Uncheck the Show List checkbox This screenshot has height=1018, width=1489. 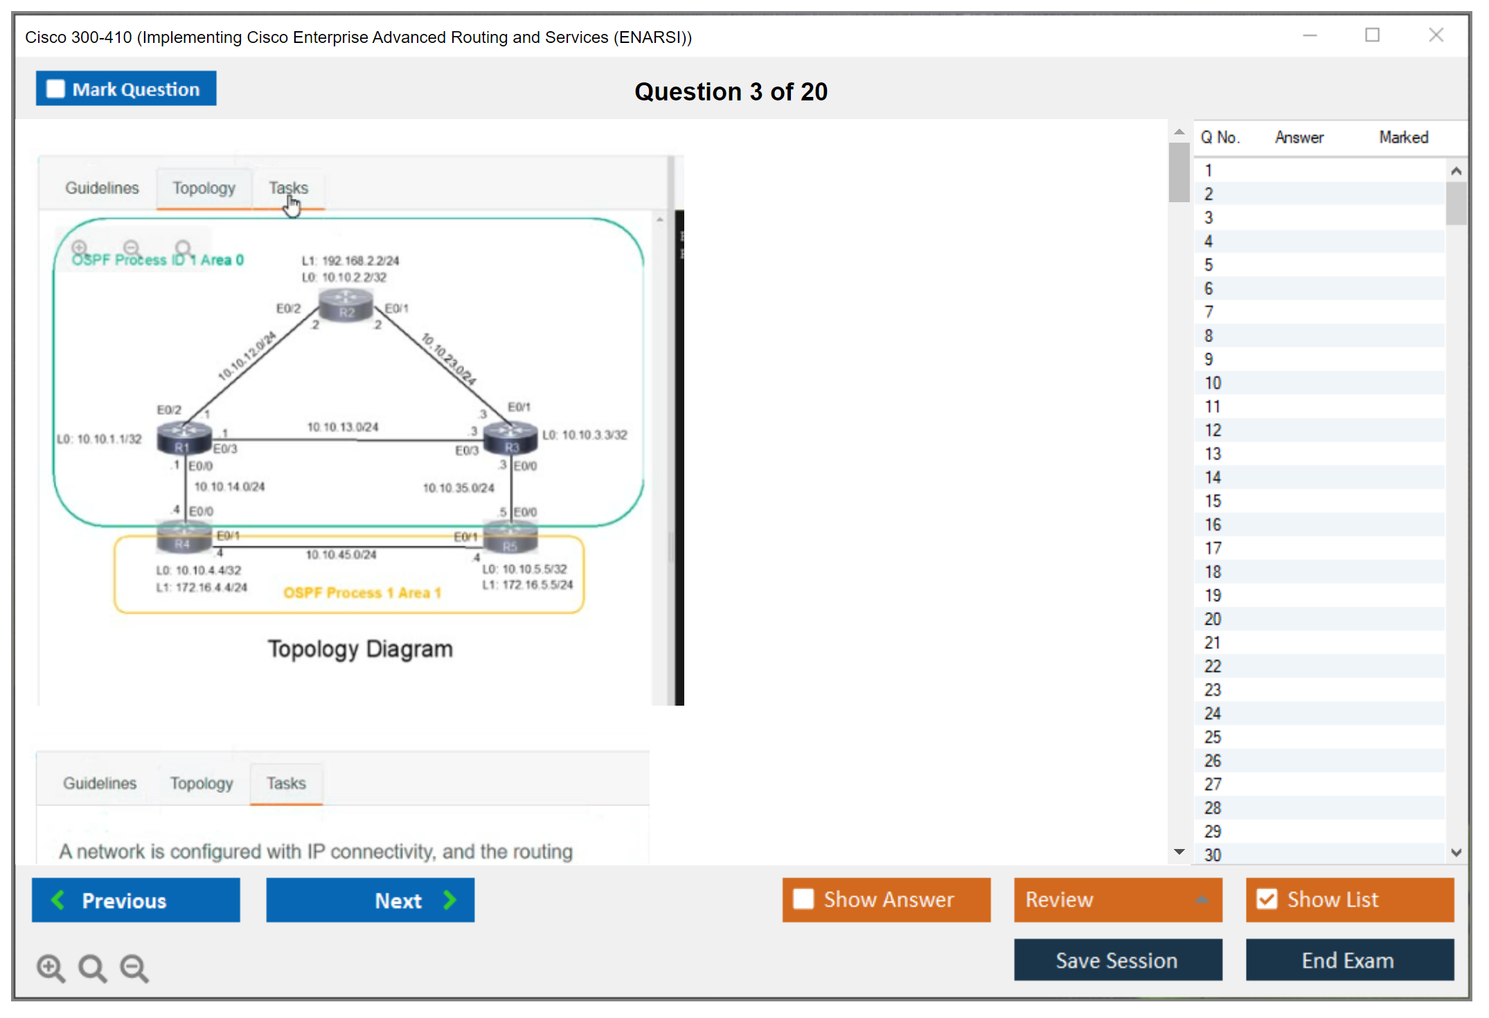click(1267, 899)
